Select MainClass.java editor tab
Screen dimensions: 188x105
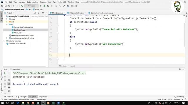pos(57,13)
